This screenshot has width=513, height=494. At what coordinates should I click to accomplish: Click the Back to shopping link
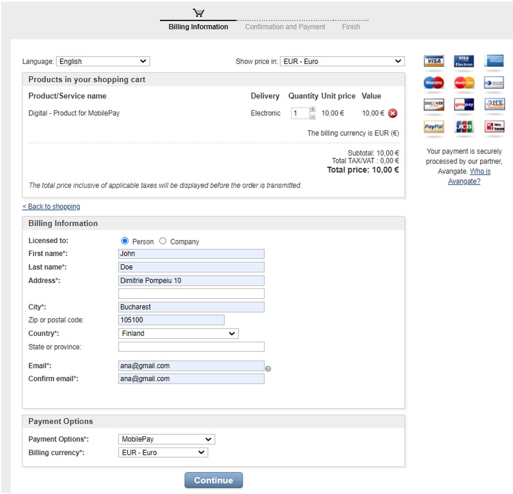(x=51, y=206)
